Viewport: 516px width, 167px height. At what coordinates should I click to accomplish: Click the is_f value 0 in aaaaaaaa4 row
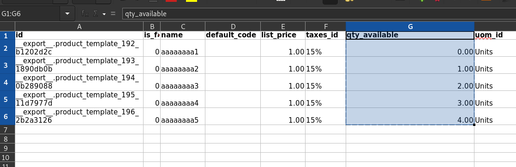152,99
